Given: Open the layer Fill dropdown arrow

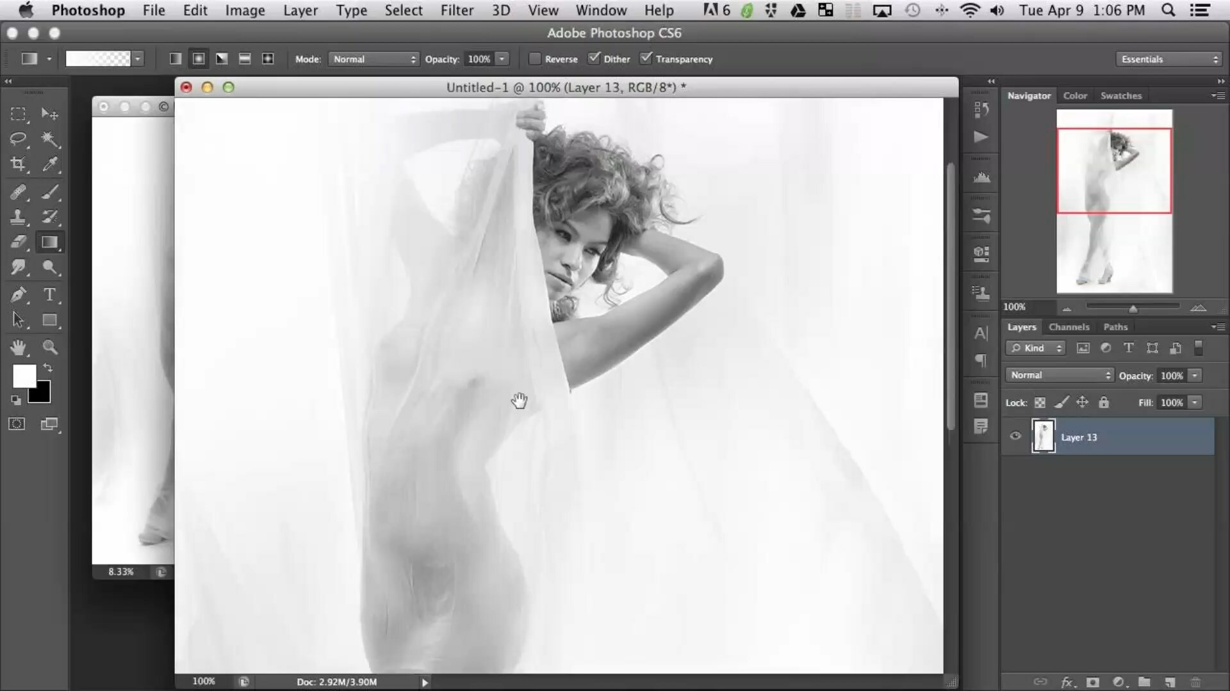Looking at the screenshot, I should tap(1195, 402).
